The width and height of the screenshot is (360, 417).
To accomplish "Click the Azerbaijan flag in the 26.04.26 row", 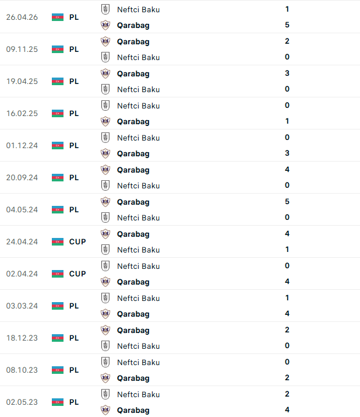I will (x=57, y=17).
